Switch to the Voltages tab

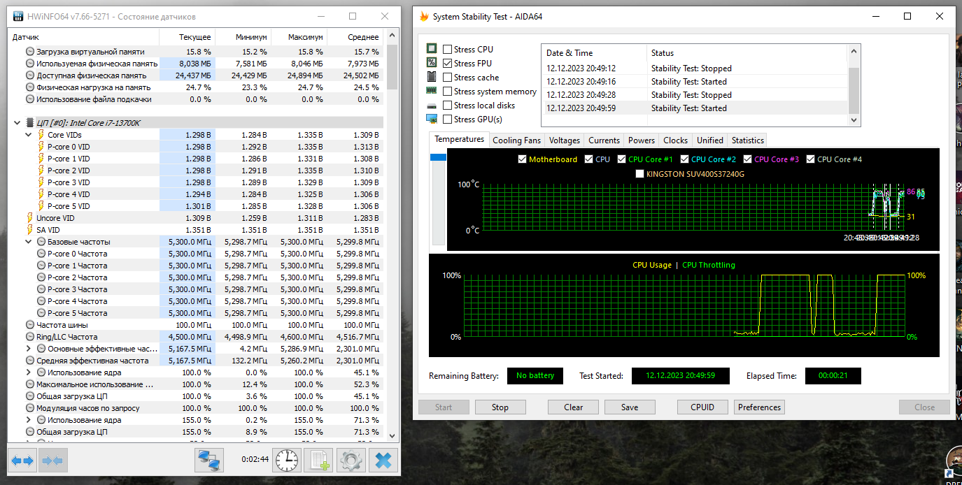(x=565, y=140)
